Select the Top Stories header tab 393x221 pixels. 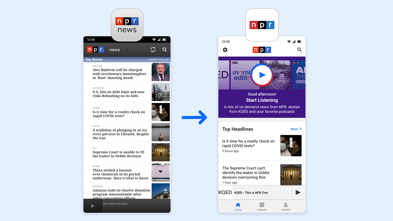[93, 59]
